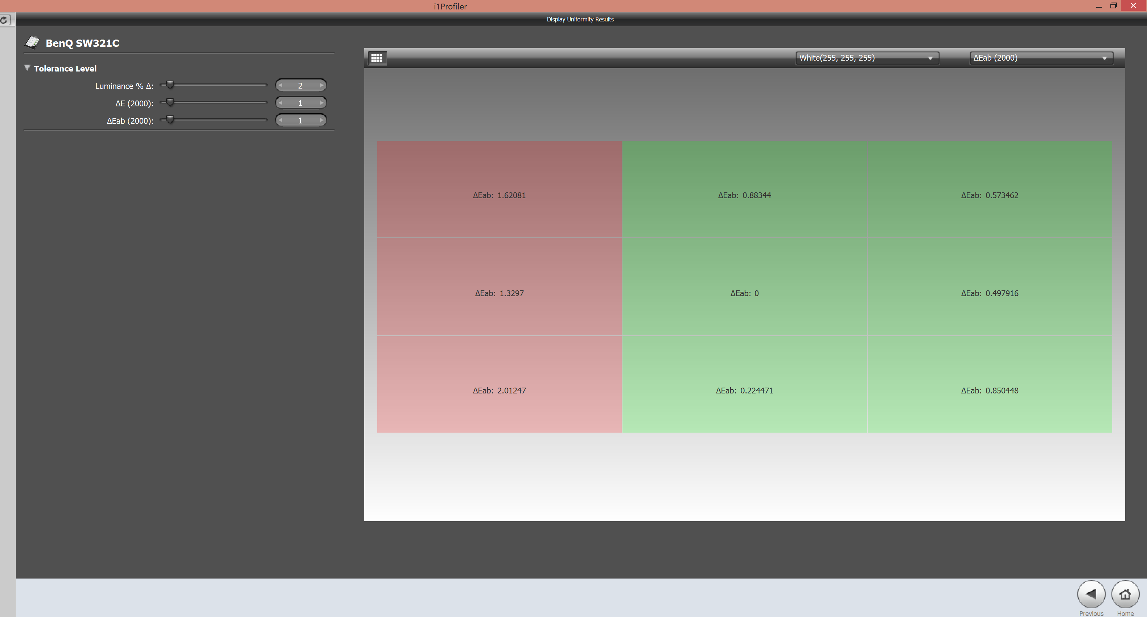Click the ΔE (2000) slider handle
The width and height of the screenshot is (1147, 617).
(170, 102)
